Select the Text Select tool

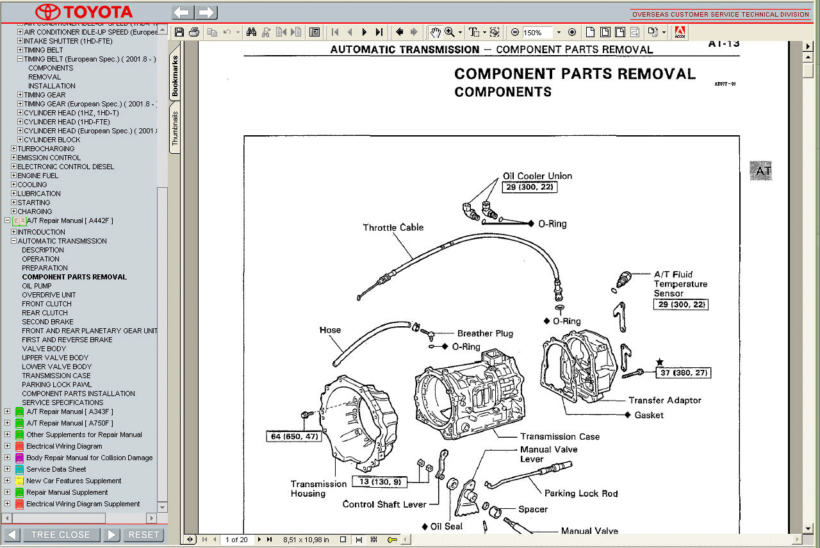[x=475, y=32]
